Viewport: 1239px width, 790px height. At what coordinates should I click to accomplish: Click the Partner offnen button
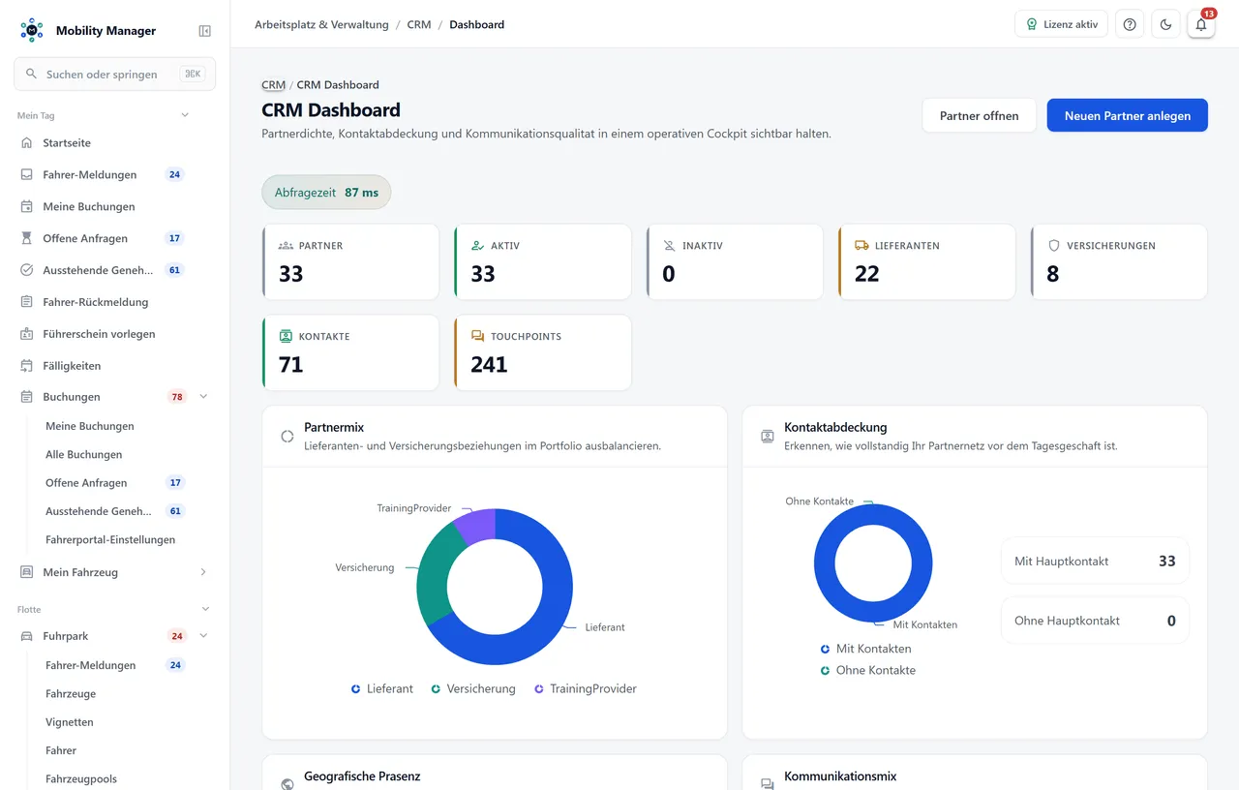pyautogui.click(x=979, y=115)
